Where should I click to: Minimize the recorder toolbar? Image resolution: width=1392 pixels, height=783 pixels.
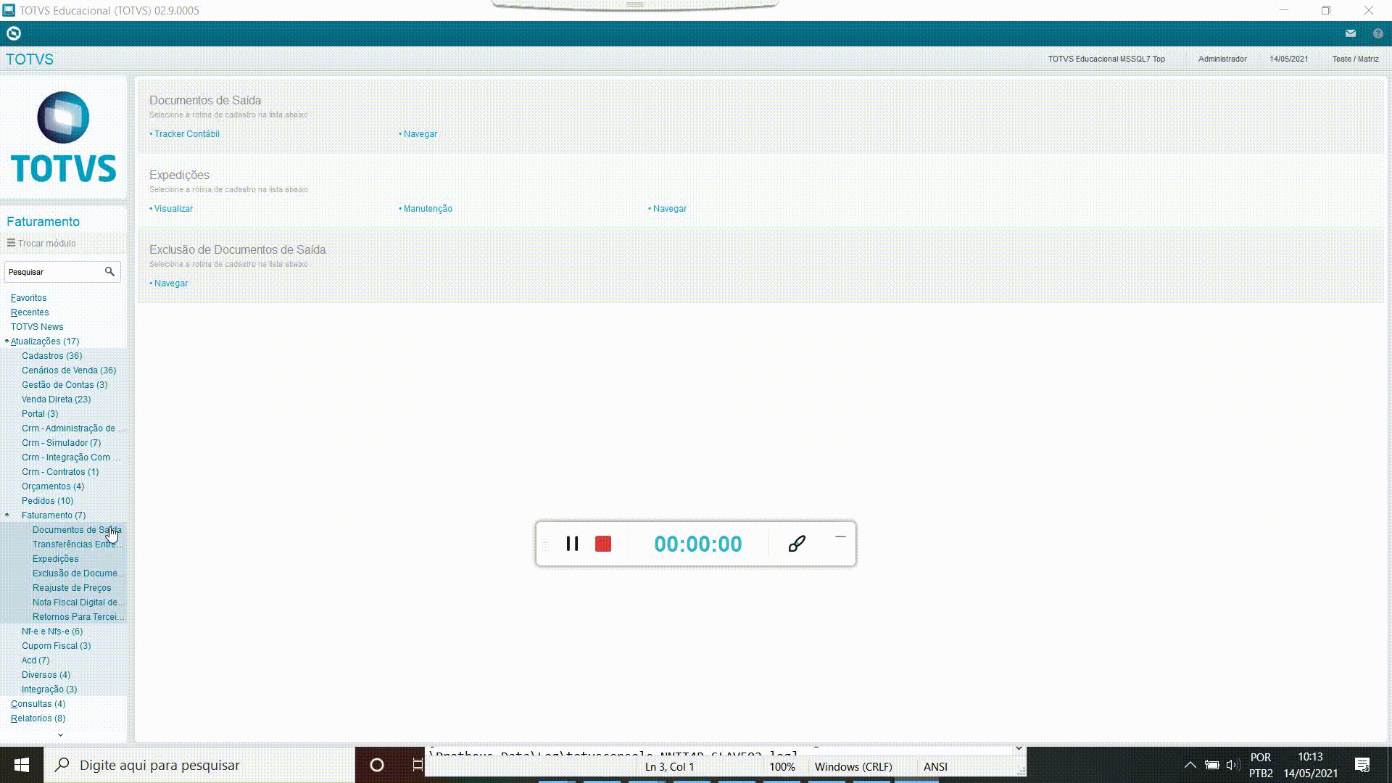tap(840, 536)
